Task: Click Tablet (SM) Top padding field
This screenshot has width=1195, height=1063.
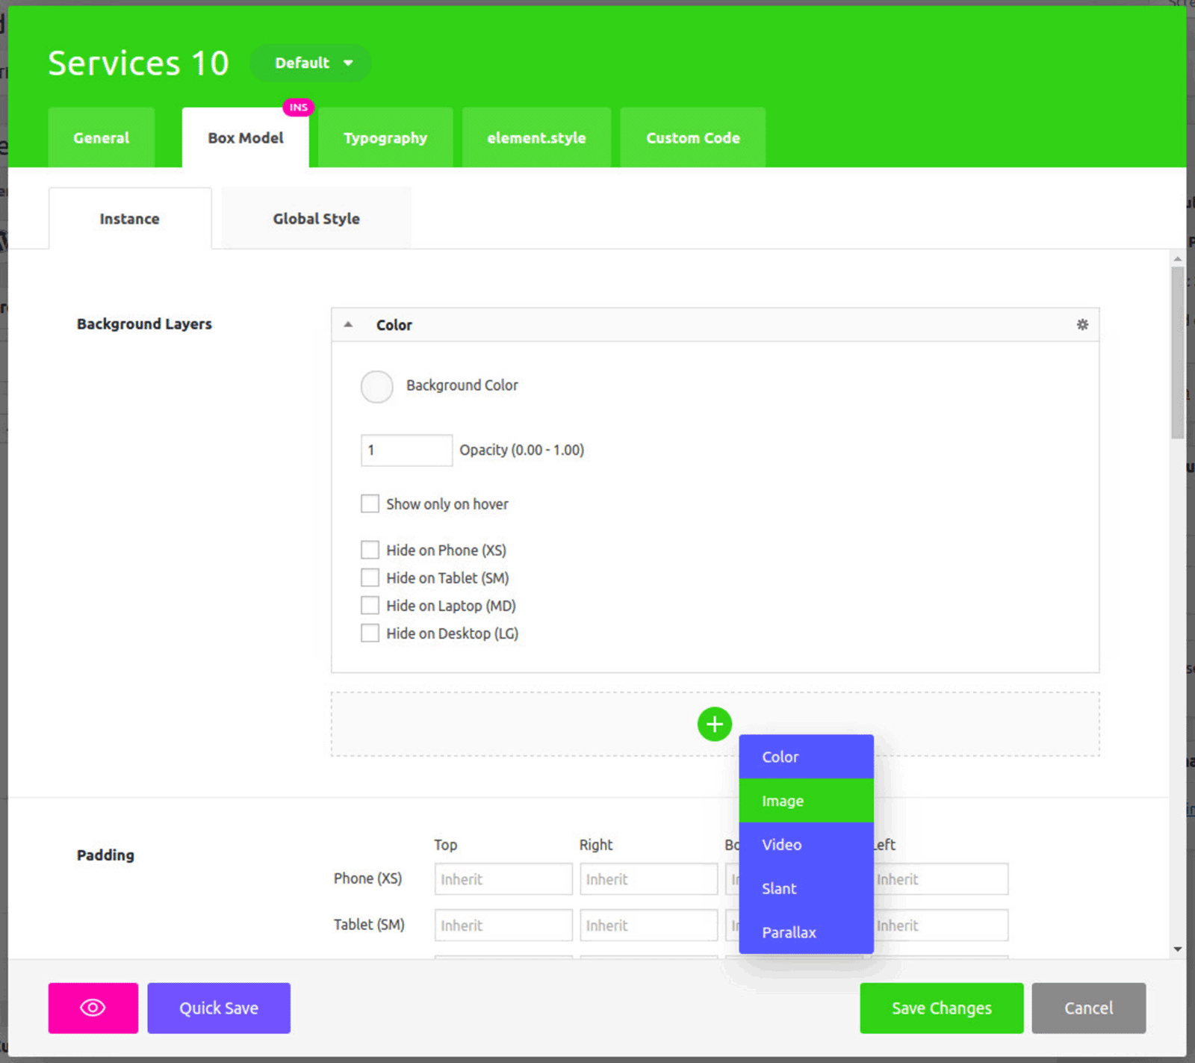Action: point(503,925)
